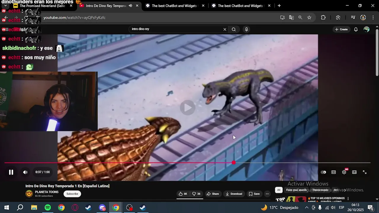The height and width of the screenshot is (213, 379).
Task: Open the ESP language switcher
Action: coord(341,208)
